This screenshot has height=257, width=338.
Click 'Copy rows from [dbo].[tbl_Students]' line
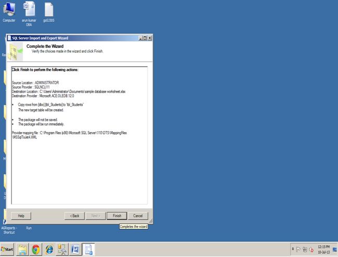[x=51, y=105]
